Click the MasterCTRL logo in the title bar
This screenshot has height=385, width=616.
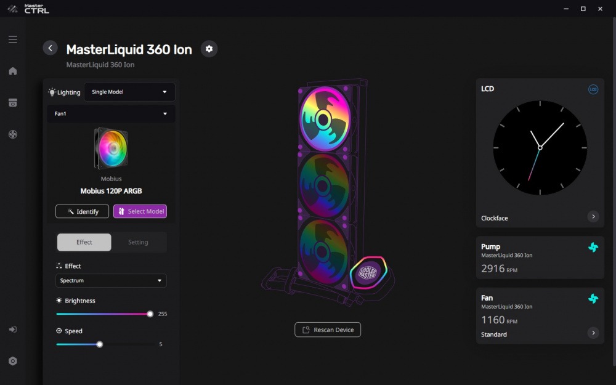29,9
